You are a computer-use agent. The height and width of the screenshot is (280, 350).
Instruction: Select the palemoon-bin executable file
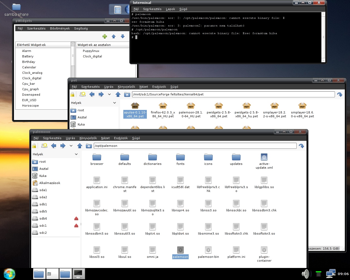pos(208,252)
